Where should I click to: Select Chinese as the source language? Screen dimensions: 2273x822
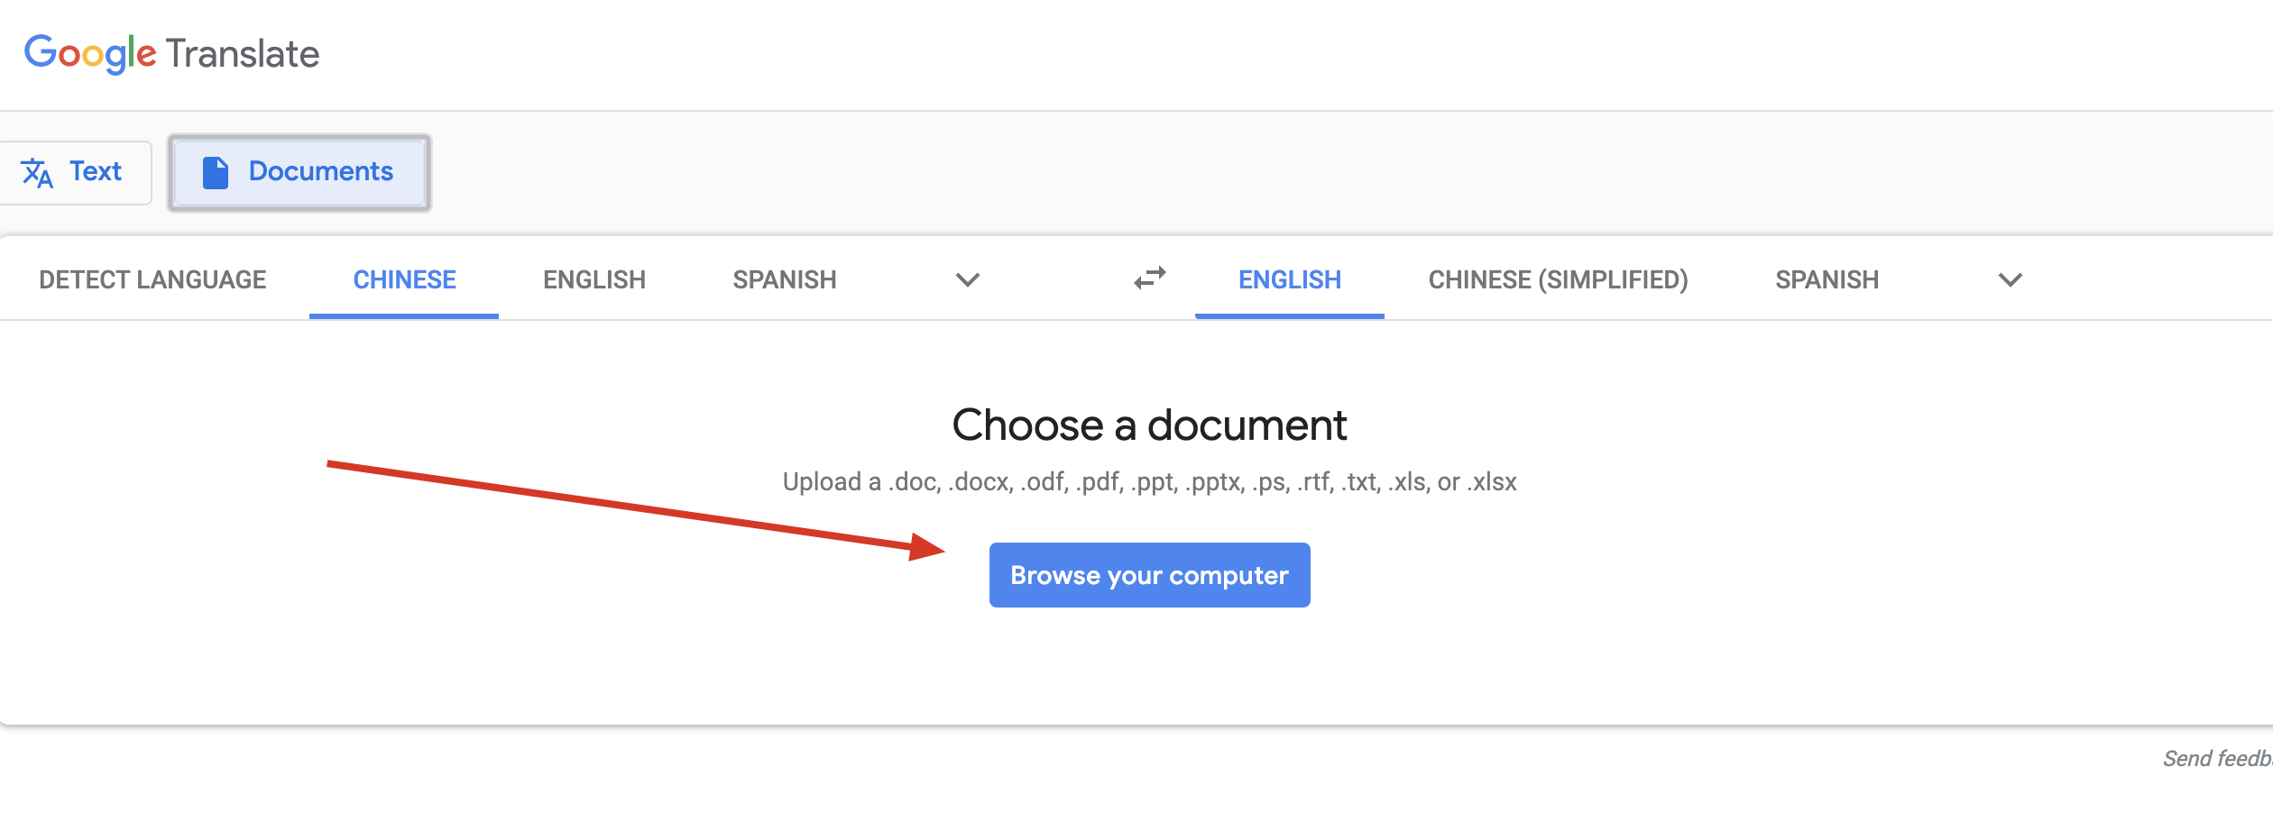pyautogui.click(x=404, y=279)
